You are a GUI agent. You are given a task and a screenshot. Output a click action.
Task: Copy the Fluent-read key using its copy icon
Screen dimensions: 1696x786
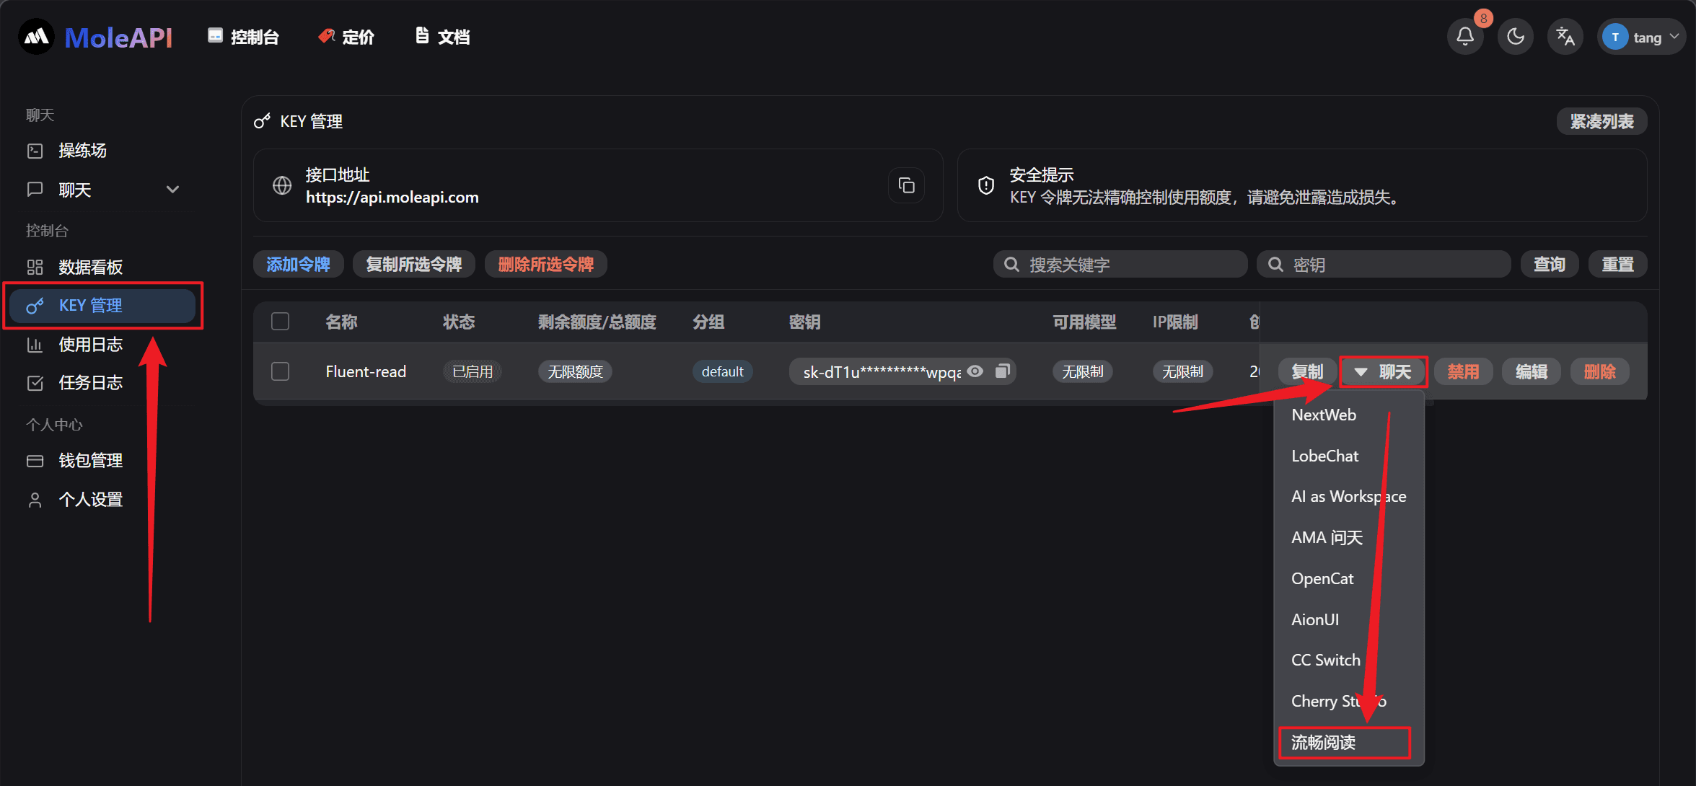click(x=1001, y=371)
